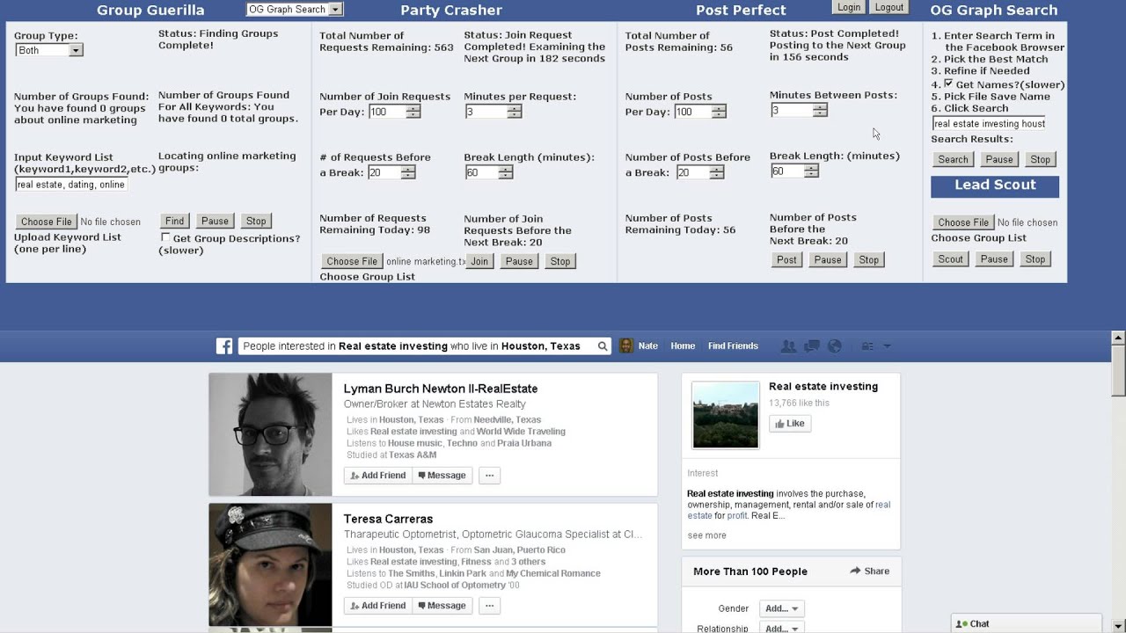The image size is (1126, 633).
Task: Choose keyword list file in Group Guerilla
Action: pos(47,222)
